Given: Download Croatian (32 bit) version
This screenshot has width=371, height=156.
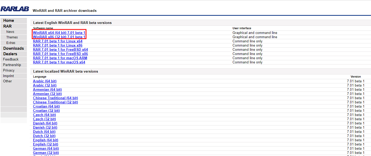Looking at the screenshot, I should (x=46, y=111).
